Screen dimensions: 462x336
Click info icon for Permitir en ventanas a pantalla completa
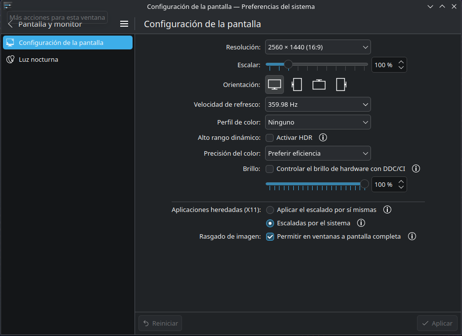412,236
